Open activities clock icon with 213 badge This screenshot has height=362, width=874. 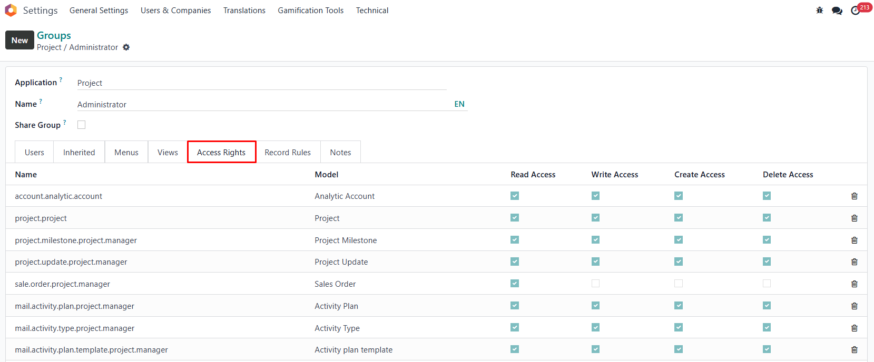point(856,11)
